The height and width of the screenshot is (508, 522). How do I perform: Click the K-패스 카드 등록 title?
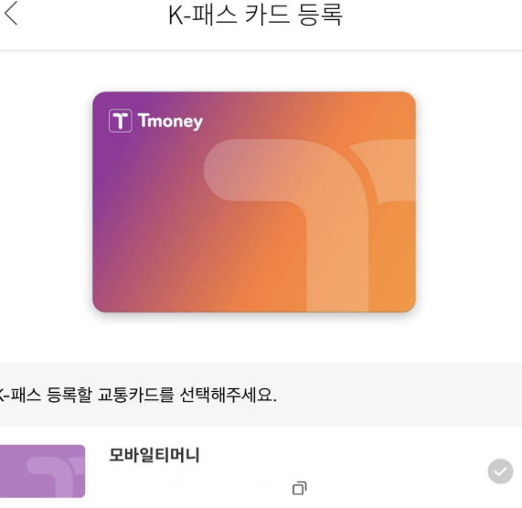coord(255,16)
